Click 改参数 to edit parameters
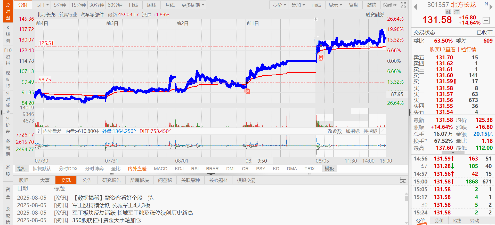 coord(335,131)
